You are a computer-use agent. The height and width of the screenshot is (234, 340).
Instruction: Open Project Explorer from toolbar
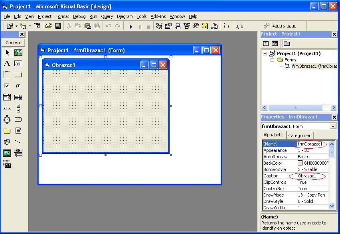[159, 26]
